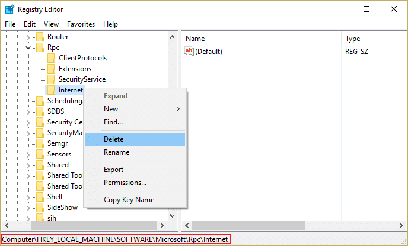Image resolution: width=408 pixels, height=246 pixels.
Task: Open the Favorites menu
Action: pos(81,24)
